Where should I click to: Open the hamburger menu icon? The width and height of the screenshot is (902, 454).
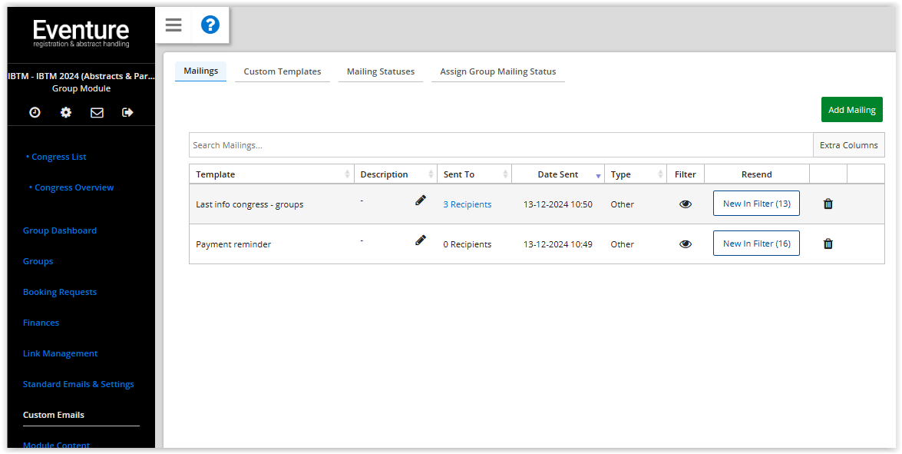coord(173,25)
